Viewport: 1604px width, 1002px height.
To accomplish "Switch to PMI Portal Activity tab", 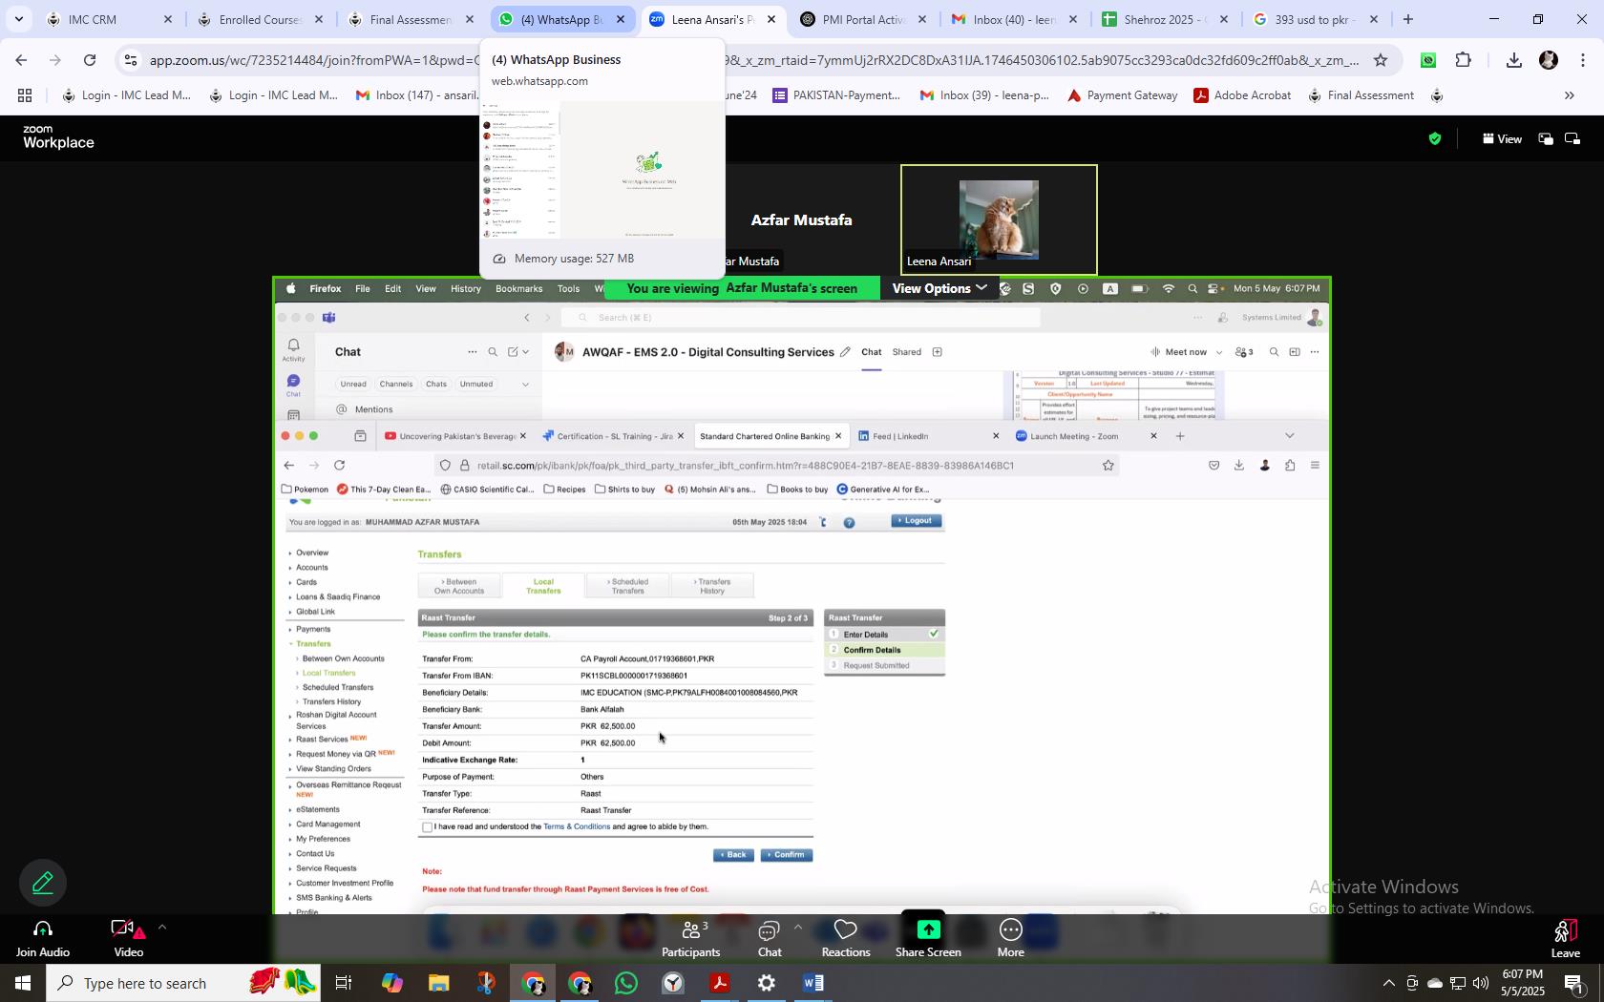I will click(x=862, y=19).
